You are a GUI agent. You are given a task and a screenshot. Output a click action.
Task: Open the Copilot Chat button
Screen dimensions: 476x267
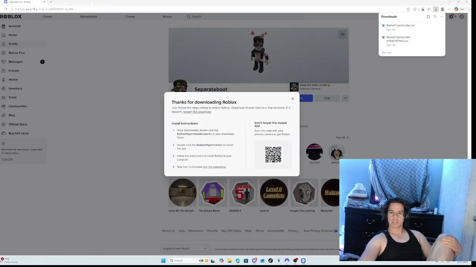point(459,9)
